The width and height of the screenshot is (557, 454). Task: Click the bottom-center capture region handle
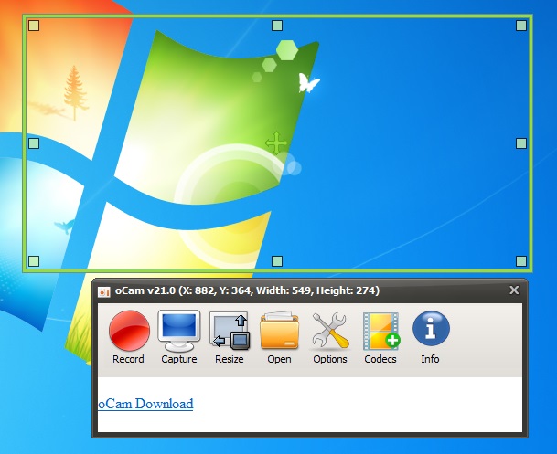tap(277, 261)
